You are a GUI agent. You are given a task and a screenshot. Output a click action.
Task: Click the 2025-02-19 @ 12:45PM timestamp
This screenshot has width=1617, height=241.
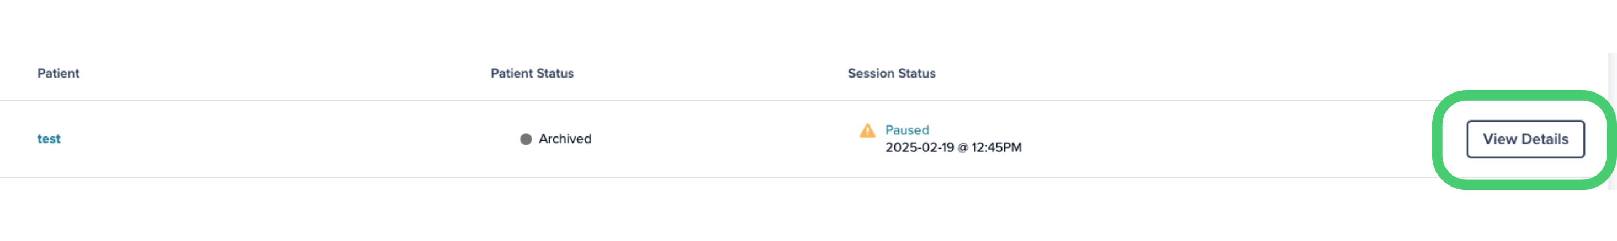(953, 147)
